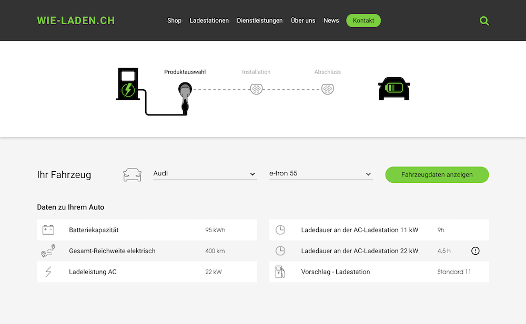Click the battery icon in Batteriekapazität row
526x324 pixels.
tap(48, 230)
